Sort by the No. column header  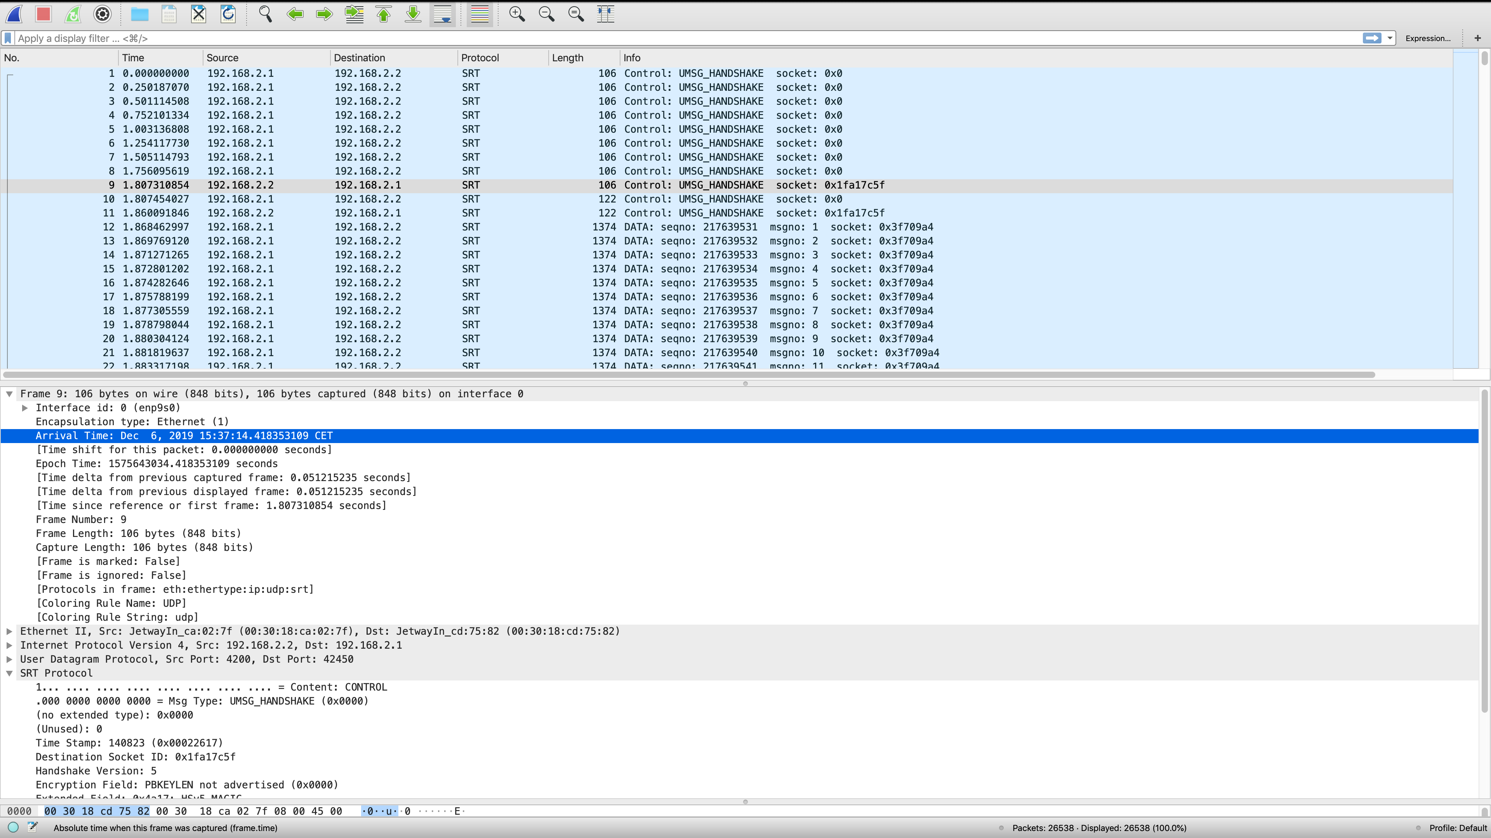(60, 58)
